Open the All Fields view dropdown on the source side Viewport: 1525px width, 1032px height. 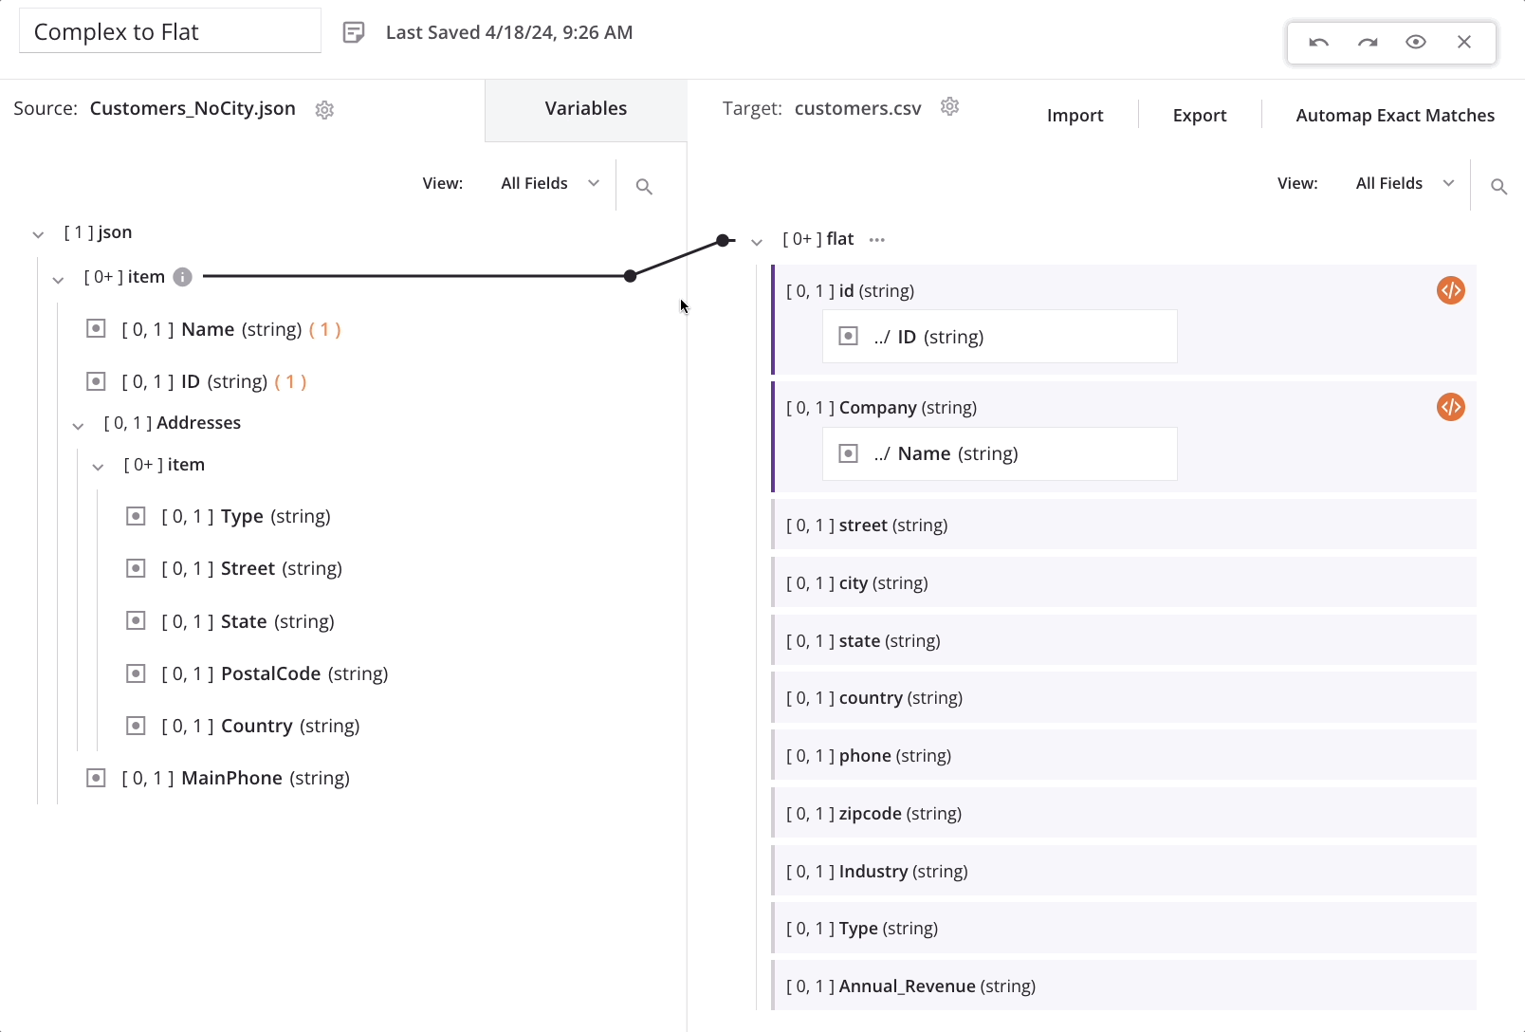pyautogui.click(x=548, y=182)
